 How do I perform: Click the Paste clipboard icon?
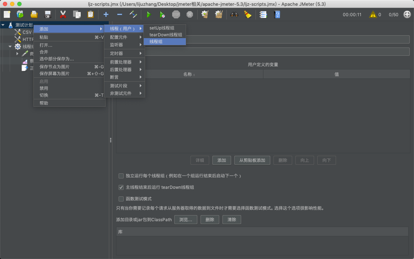click(91, 14)
